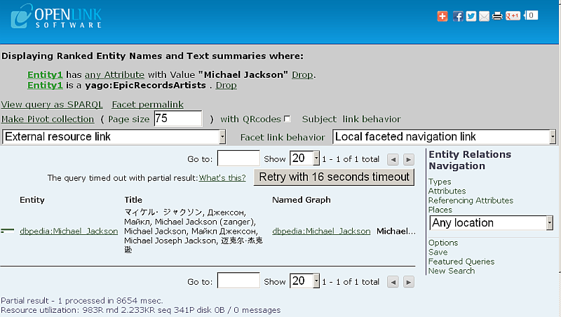Open Referencing Attributes in sidebar

[471, 201]
